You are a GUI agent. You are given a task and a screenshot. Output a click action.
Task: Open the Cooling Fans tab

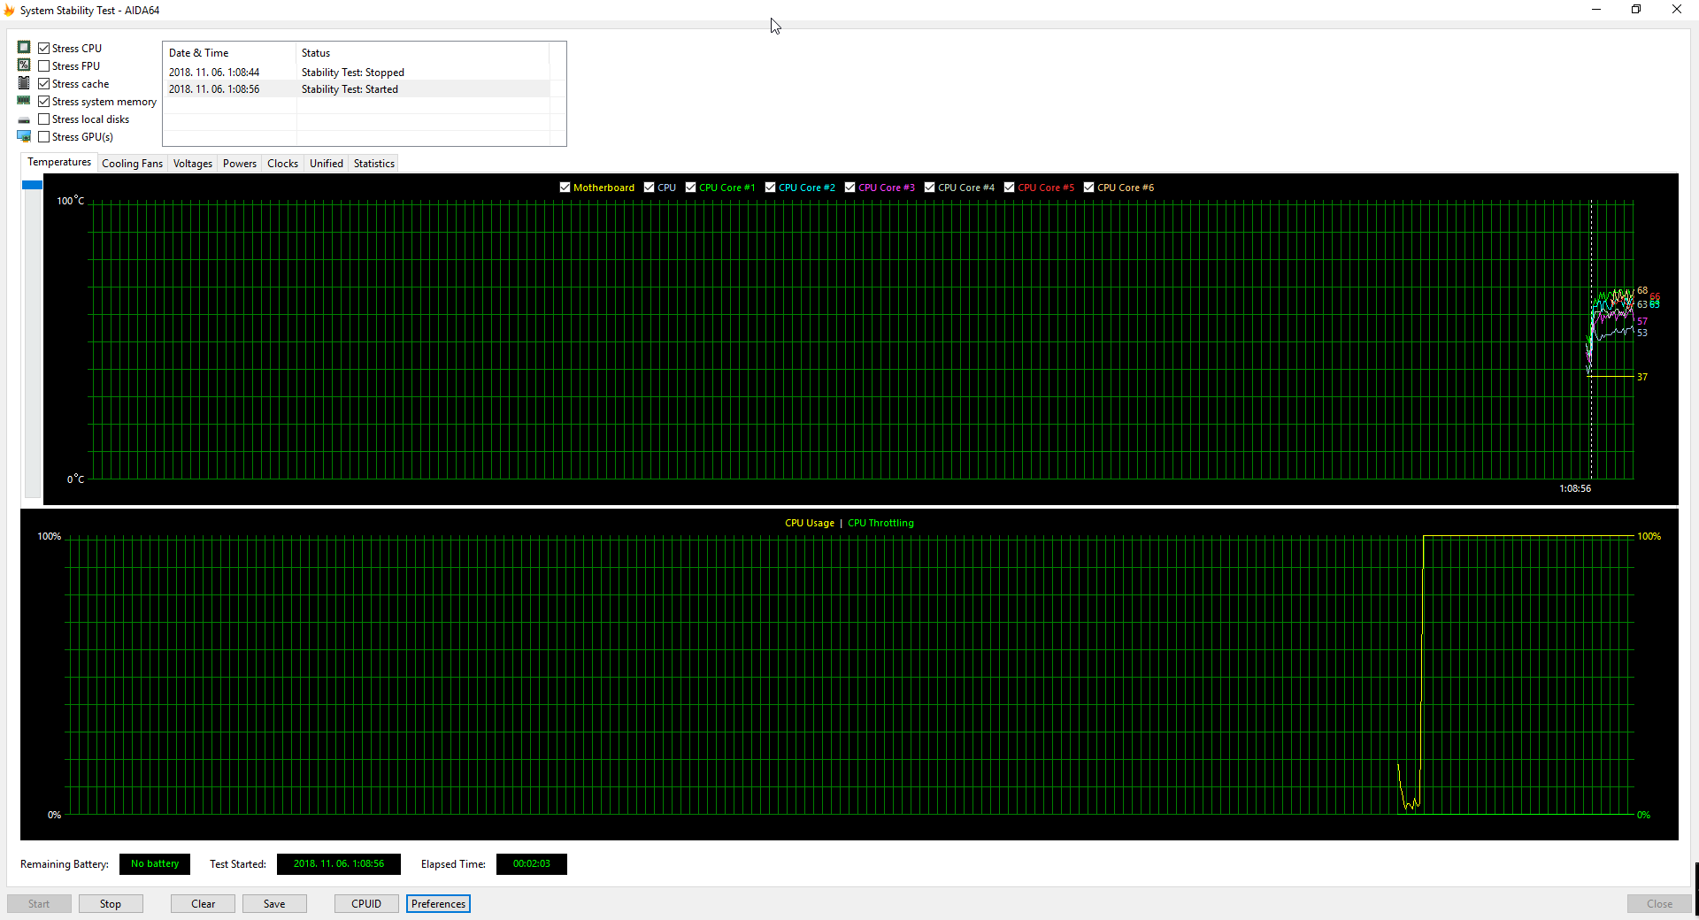tap(133, 164)
